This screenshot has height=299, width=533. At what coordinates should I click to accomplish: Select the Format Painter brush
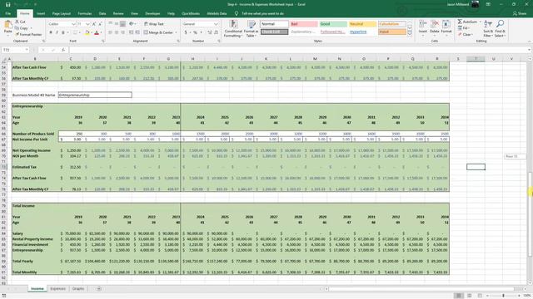tap(17, 35)
